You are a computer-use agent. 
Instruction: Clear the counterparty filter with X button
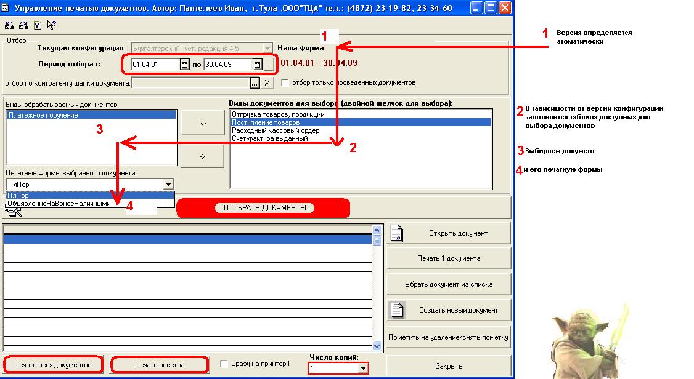point(267,83)
